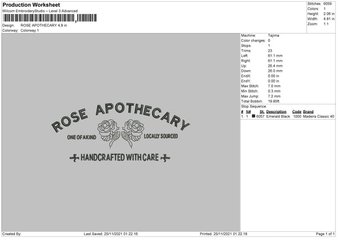Click the Brand column header
Image resolution: width=337 pixels, height=238 pixels.
tap(308, 112)
